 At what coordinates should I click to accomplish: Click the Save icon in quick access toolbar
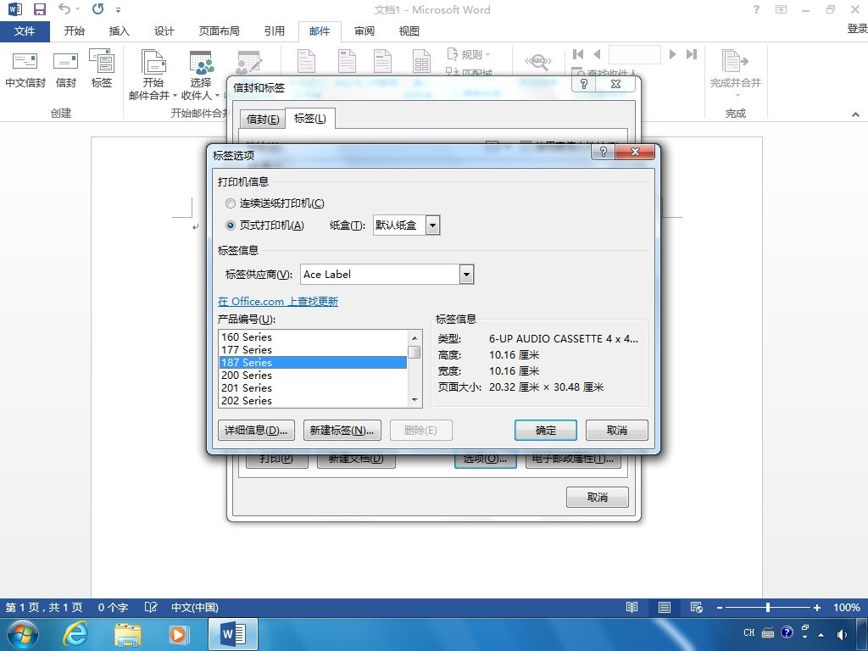[40, 9]
